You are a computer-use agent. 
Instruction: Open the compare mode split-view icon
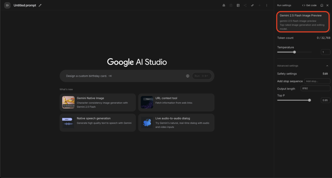(238, 6)
